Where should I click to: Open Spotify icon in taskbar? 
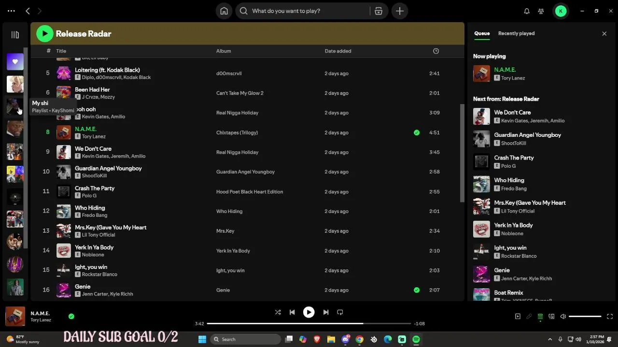[416, 339]
